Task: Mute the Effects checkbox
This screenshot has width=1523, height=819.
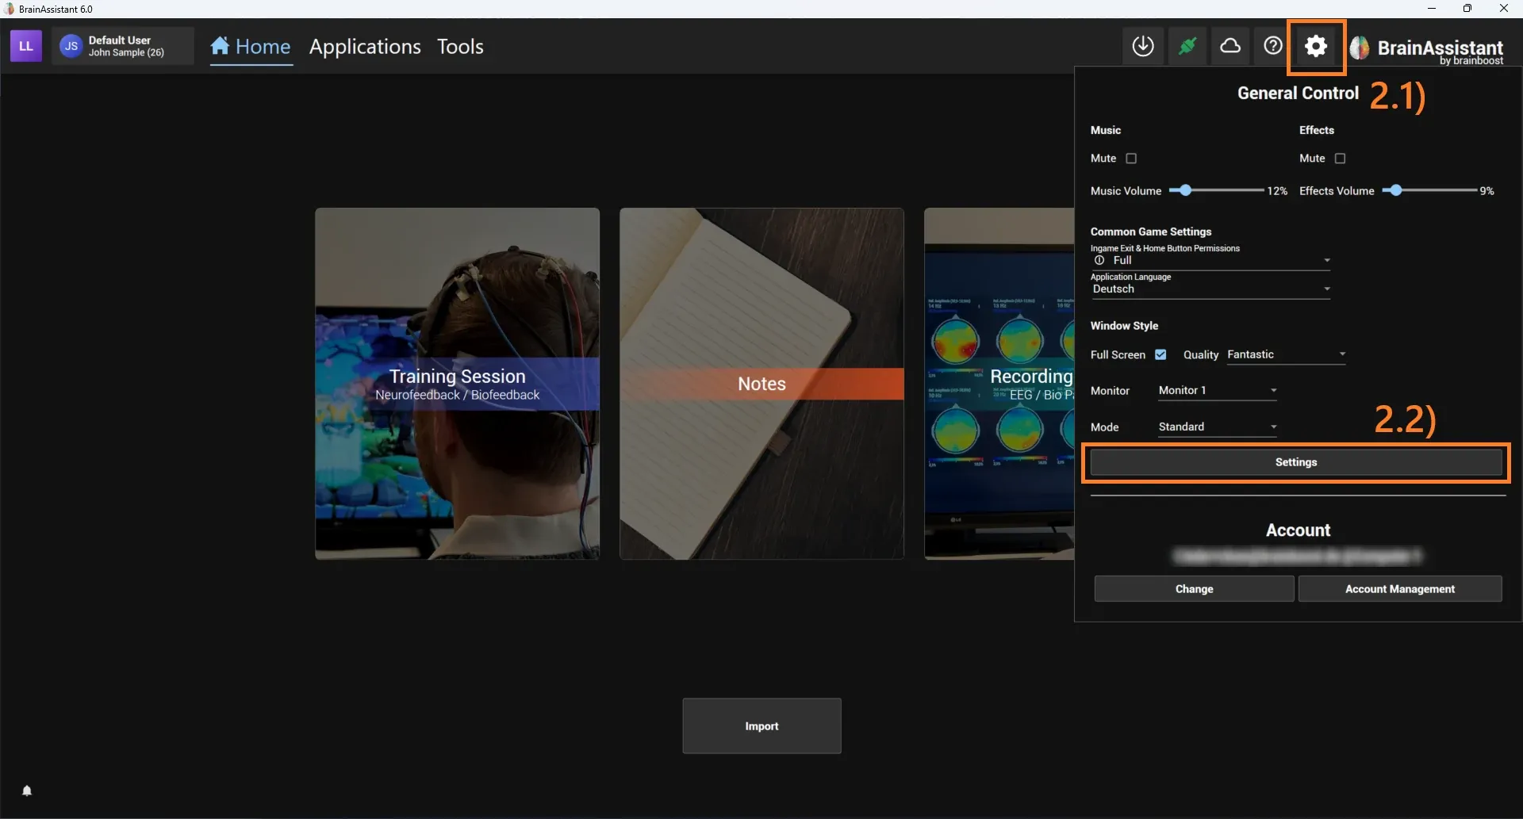Action: 1340,159
